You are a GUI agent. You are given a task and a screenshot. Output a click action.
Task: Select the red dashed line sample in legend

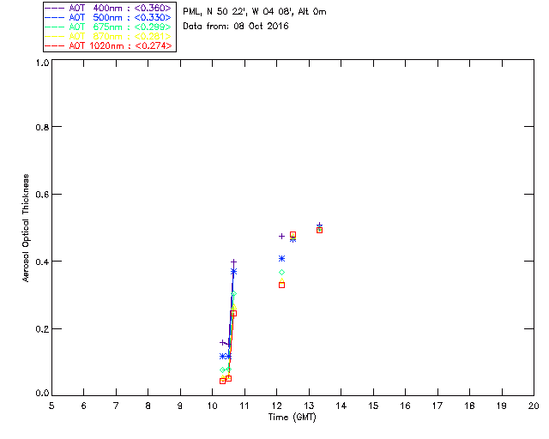click(x=55, y=45)
